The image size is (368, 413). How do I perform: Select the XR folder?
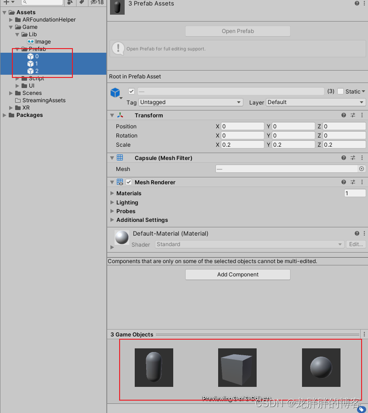26,108
